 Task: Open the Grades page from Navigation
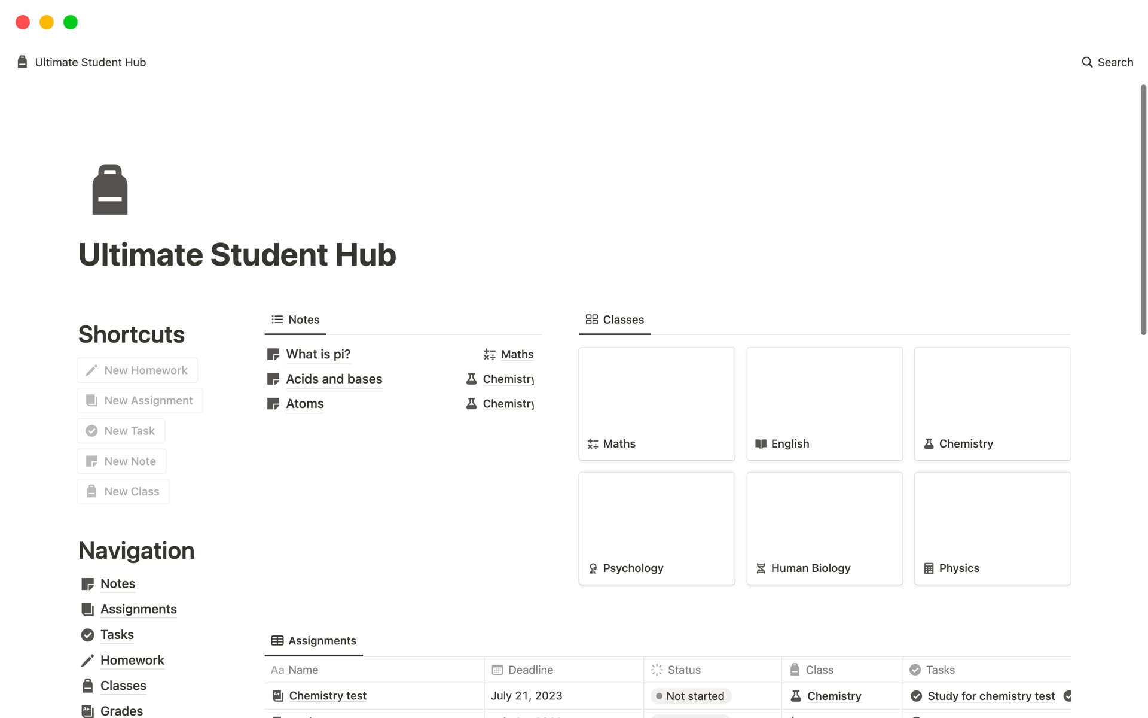[121, 711]
